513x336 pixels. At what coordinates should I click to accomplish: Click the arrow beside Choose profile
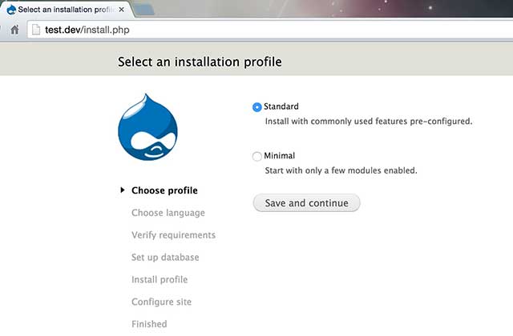point(122,190)
